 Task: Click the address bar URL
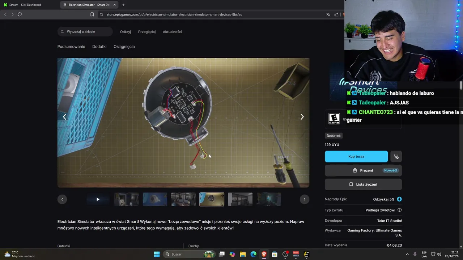[x=174, y=14]
